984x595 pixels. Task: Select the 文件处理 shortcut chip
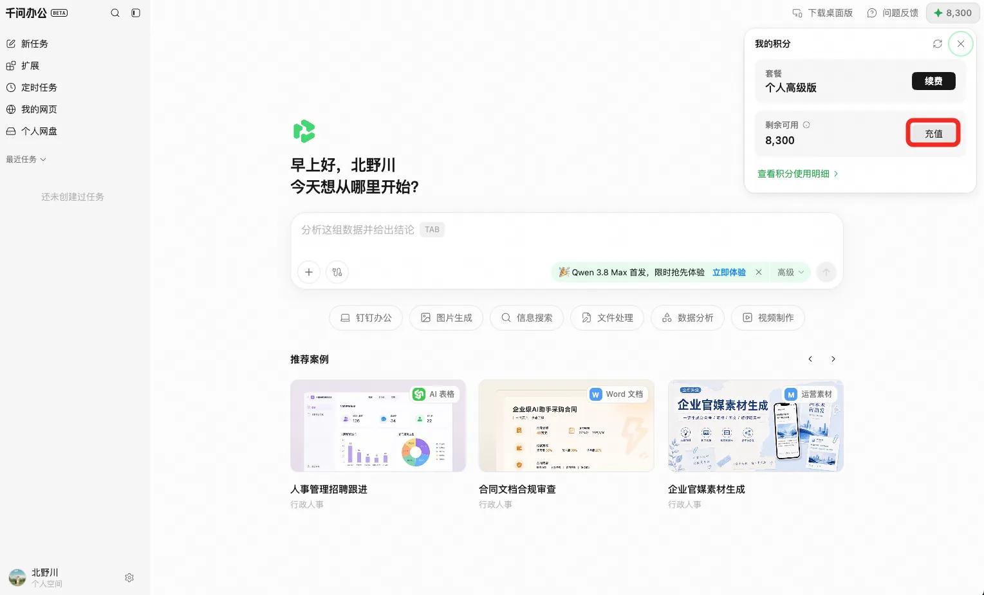607,318
